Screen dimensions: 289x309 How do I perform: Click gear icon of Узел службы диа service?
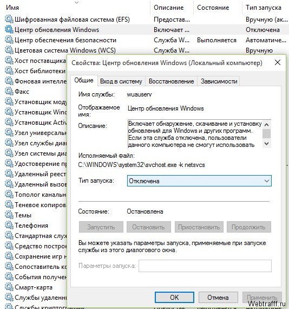point(9,143)
